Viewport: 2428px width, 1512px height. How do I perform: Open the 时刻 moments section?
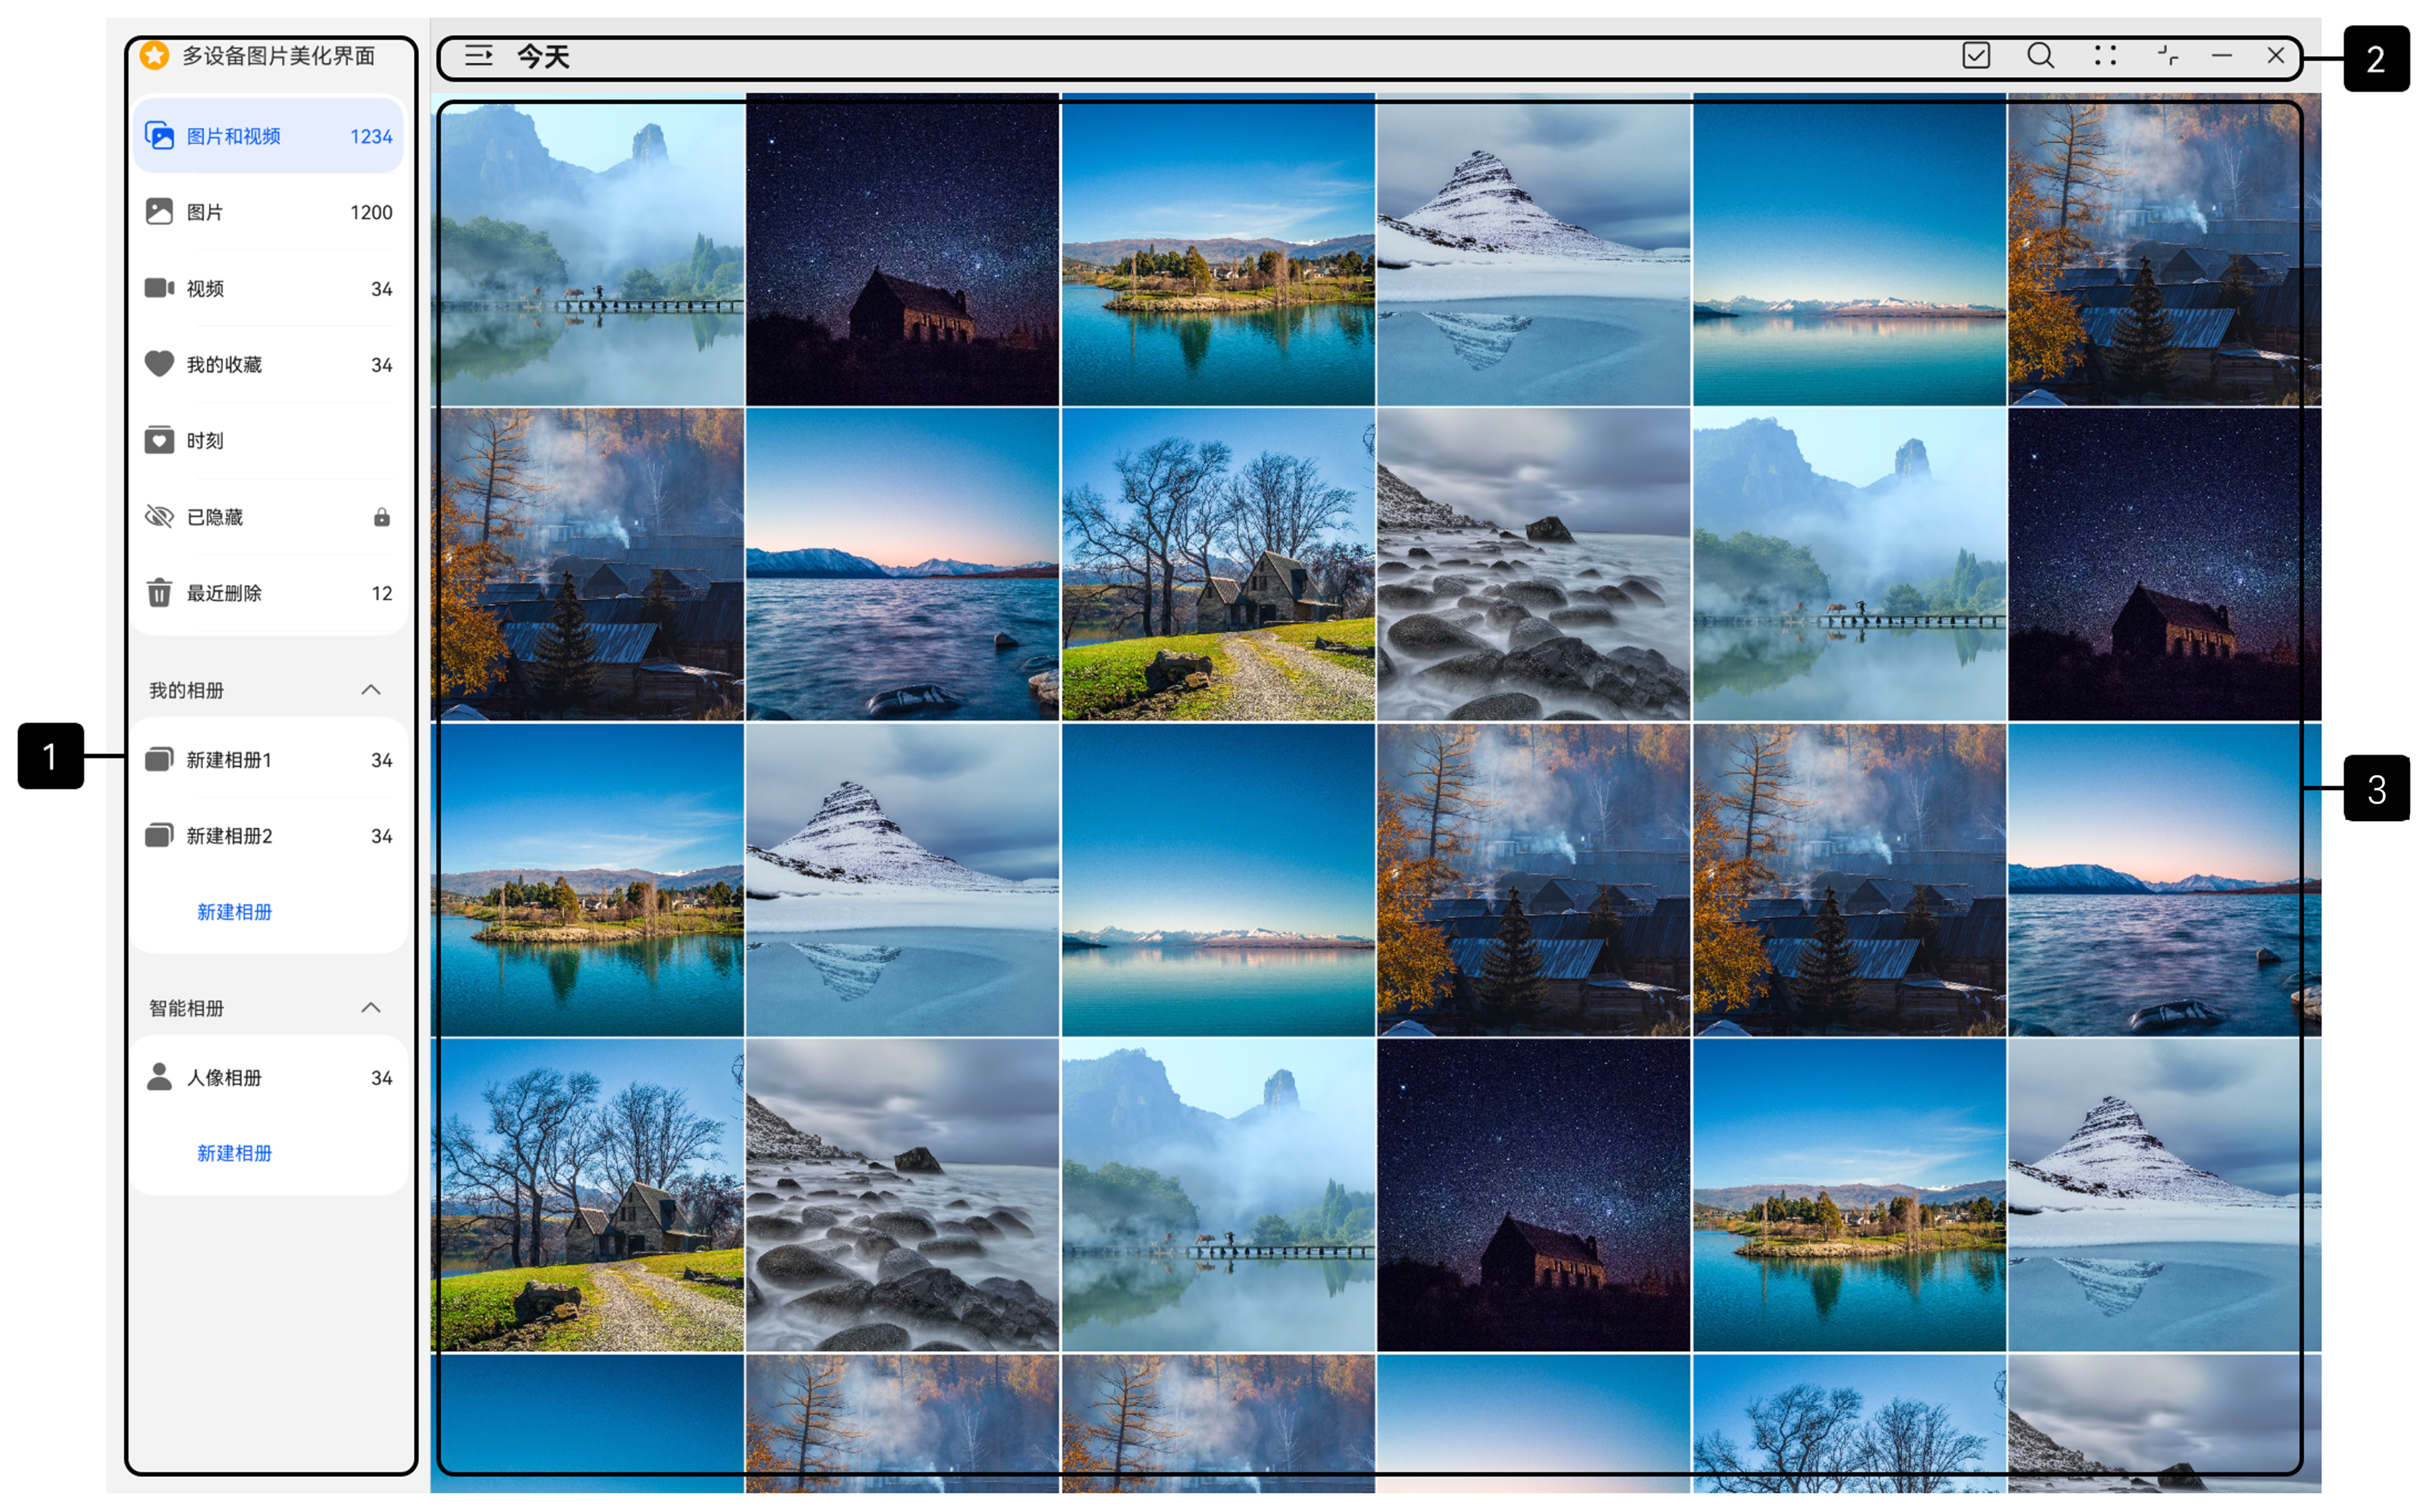click(x=268, y=440)
